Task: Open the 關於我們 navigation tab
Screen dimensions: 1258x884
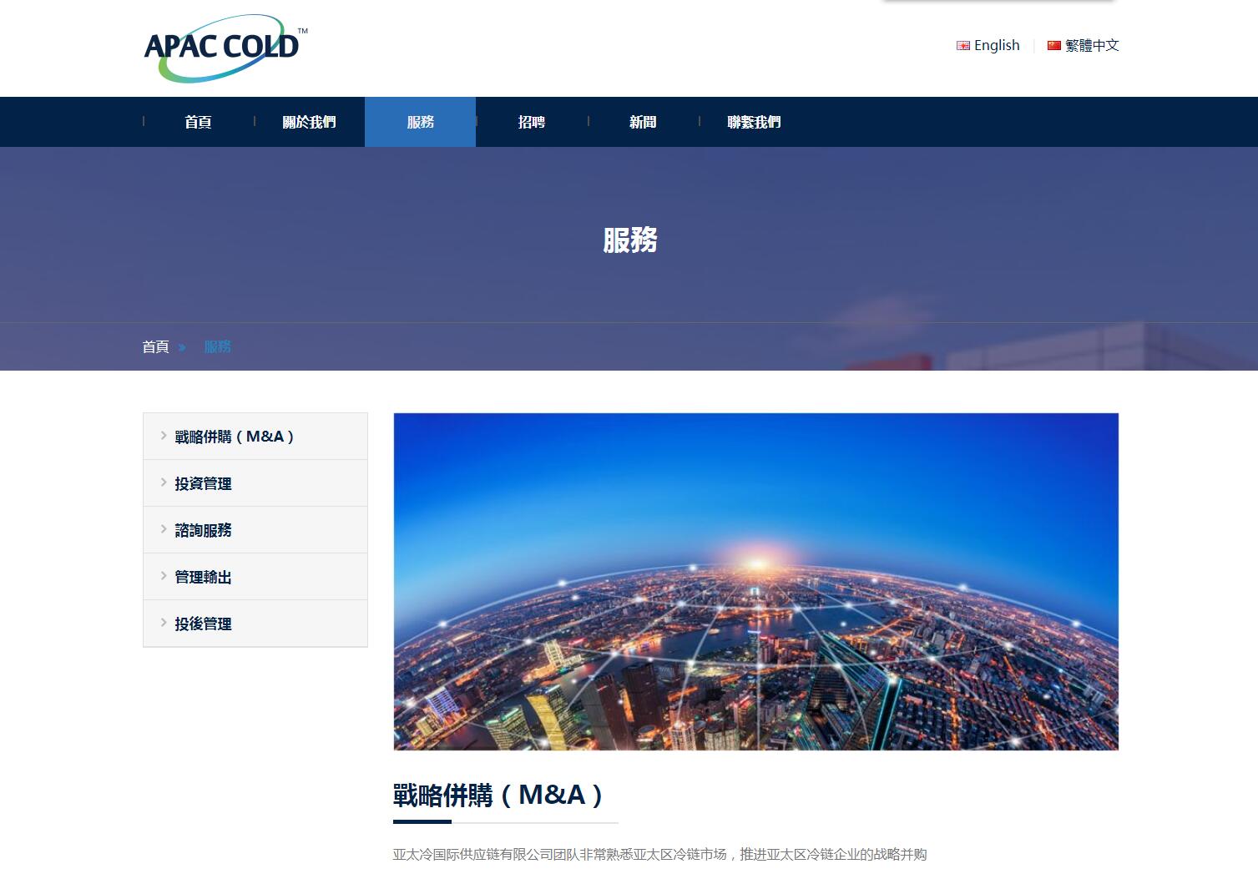Action: point(309,122)
